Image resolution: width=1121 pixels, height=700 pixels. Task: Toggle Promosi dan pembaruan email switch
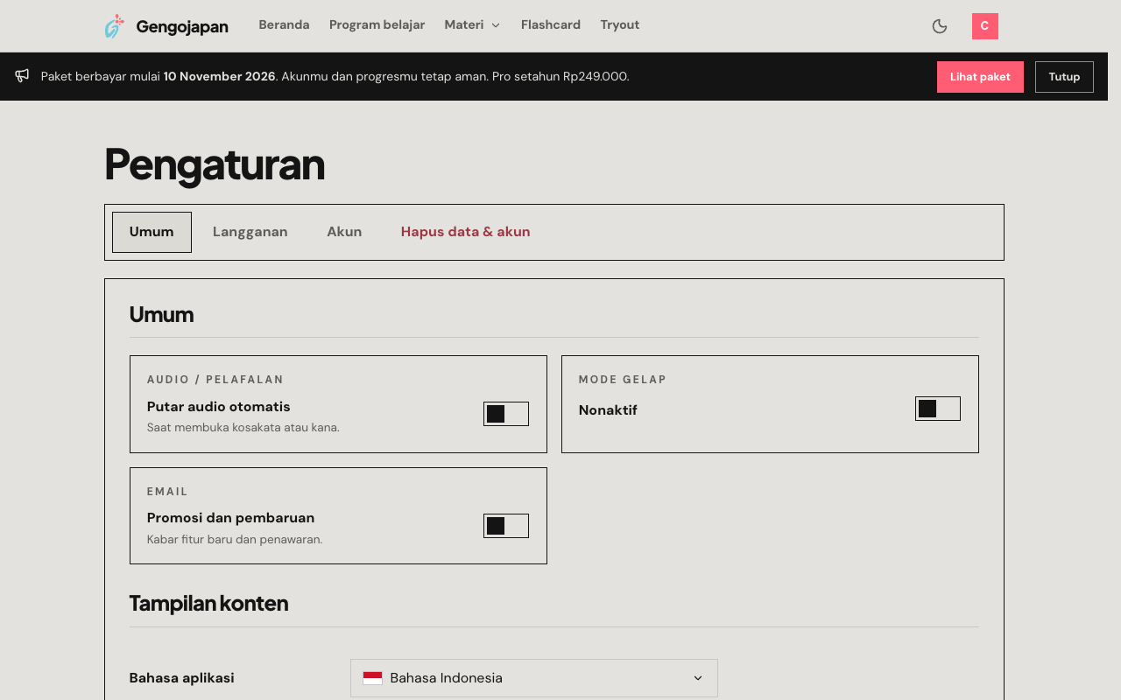(x=506, y=526)
